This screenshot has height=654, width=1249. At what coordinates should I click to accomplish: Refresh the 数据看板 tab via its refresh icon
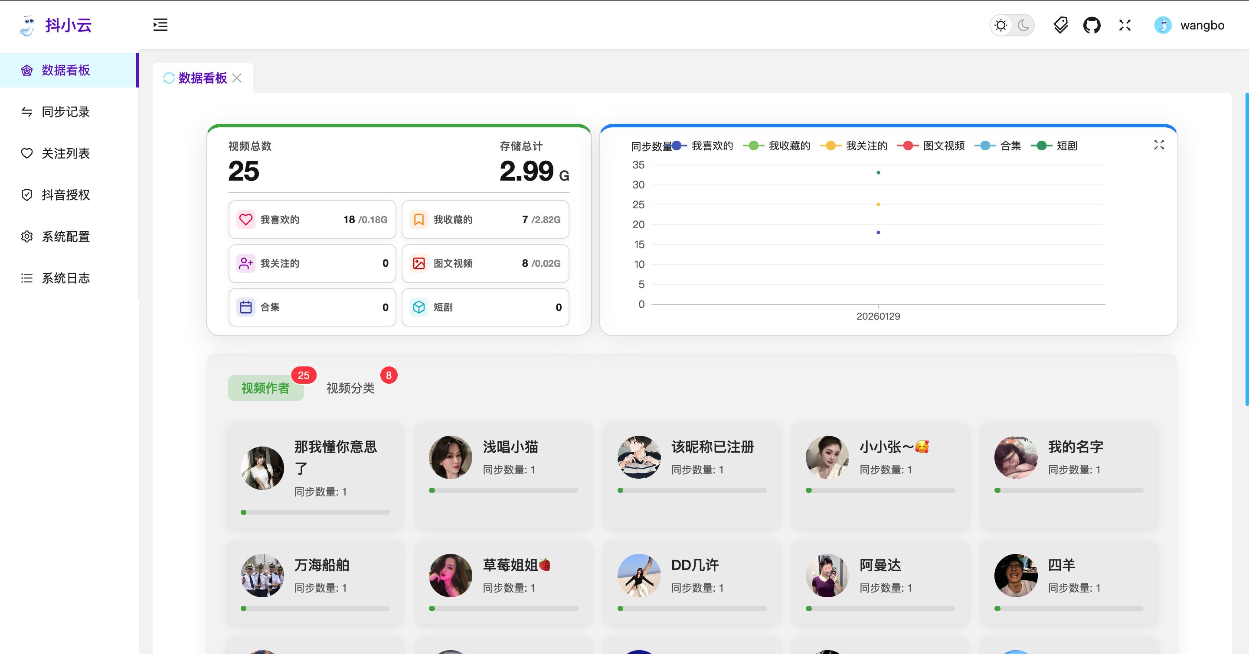169,78
